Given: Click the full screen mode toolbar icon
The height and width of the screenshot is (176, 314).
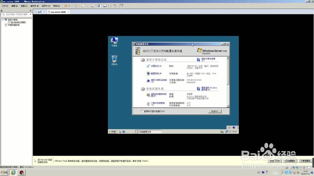Looking at the screenshot, I should 110,6.
